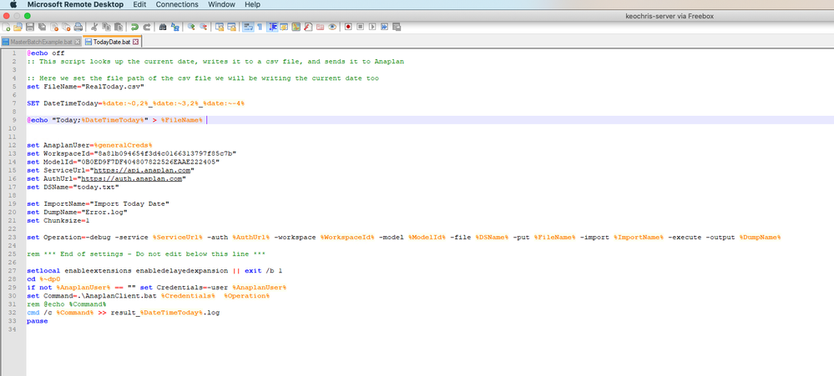The image size is (834, 376).
Task: Toggle synchronized vertical scrolling icon
Action: tap(220, 27)
